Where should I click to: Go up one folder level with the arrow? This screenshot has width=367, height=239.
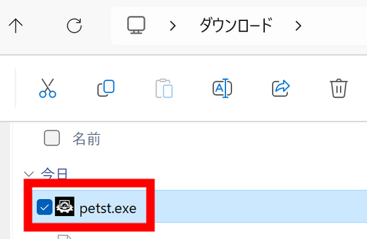pos(16,26)
